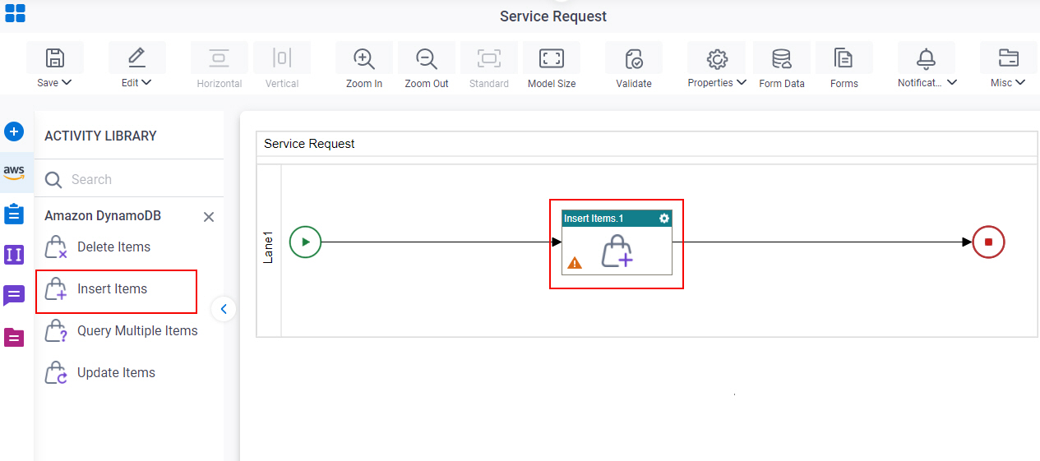The image size is (1040, 461).
Task: Expand the Properties dropdown arrow
Action: point(742,82)
